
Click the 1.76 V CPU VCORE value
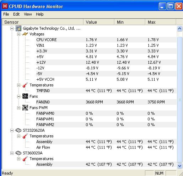(x=91, y=40)
